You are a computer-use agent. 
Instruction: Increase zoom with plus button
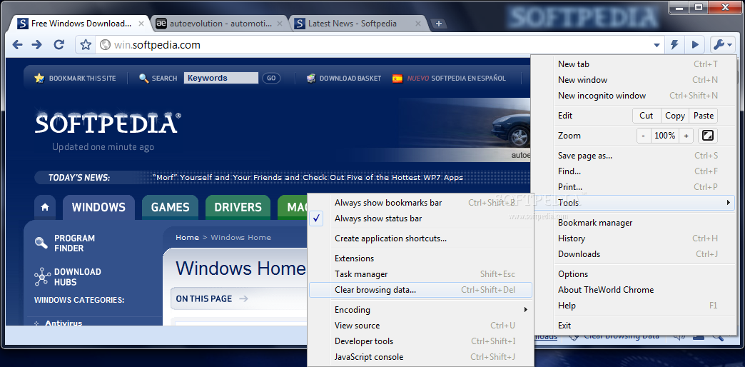pos(686,136)
